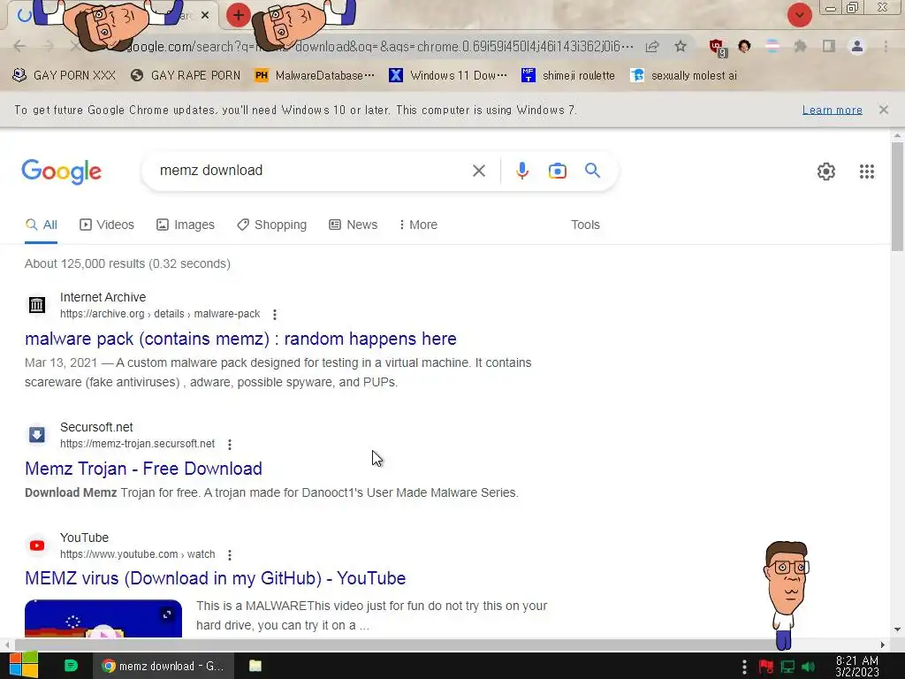The height and width of the screenshot is (679, 905).
Task: Switch to the News tab
Action: point(354,225)
